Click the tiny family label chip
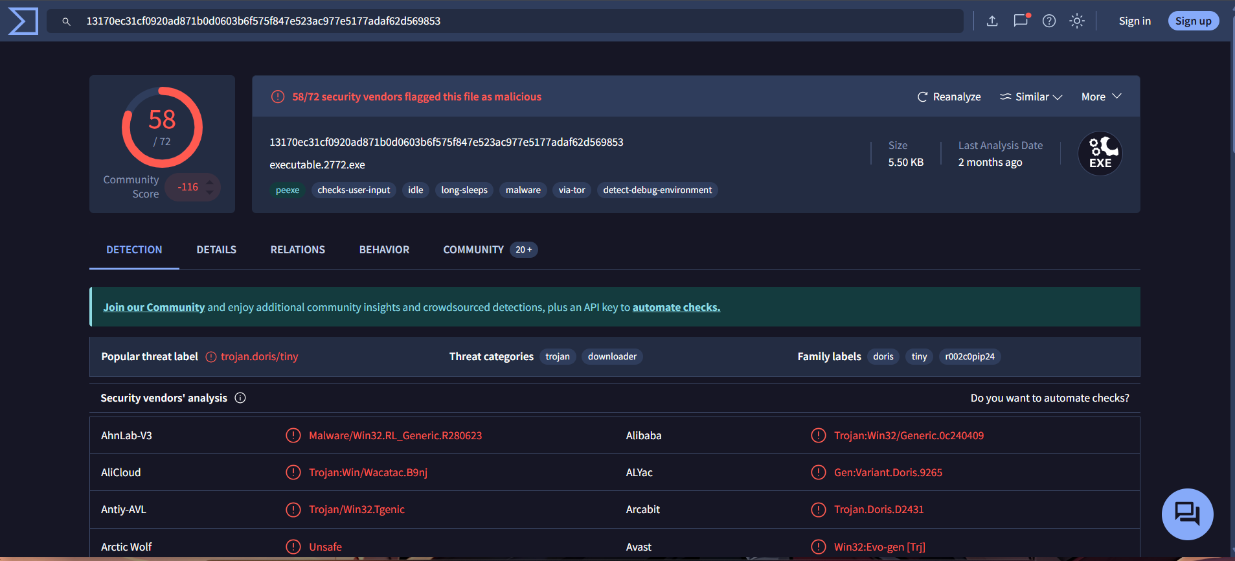 pyautogui.click(x=920, y=356)
